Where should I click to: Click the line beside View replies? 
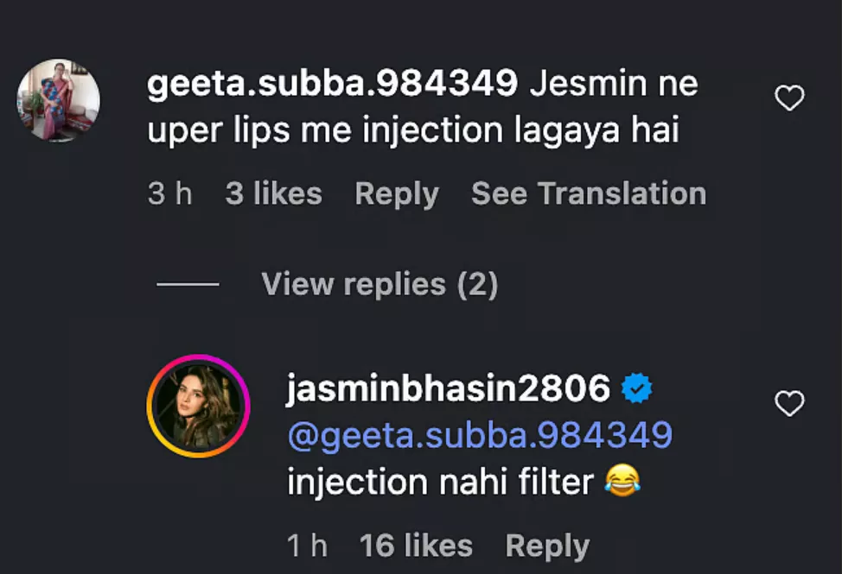pos(188,285)
